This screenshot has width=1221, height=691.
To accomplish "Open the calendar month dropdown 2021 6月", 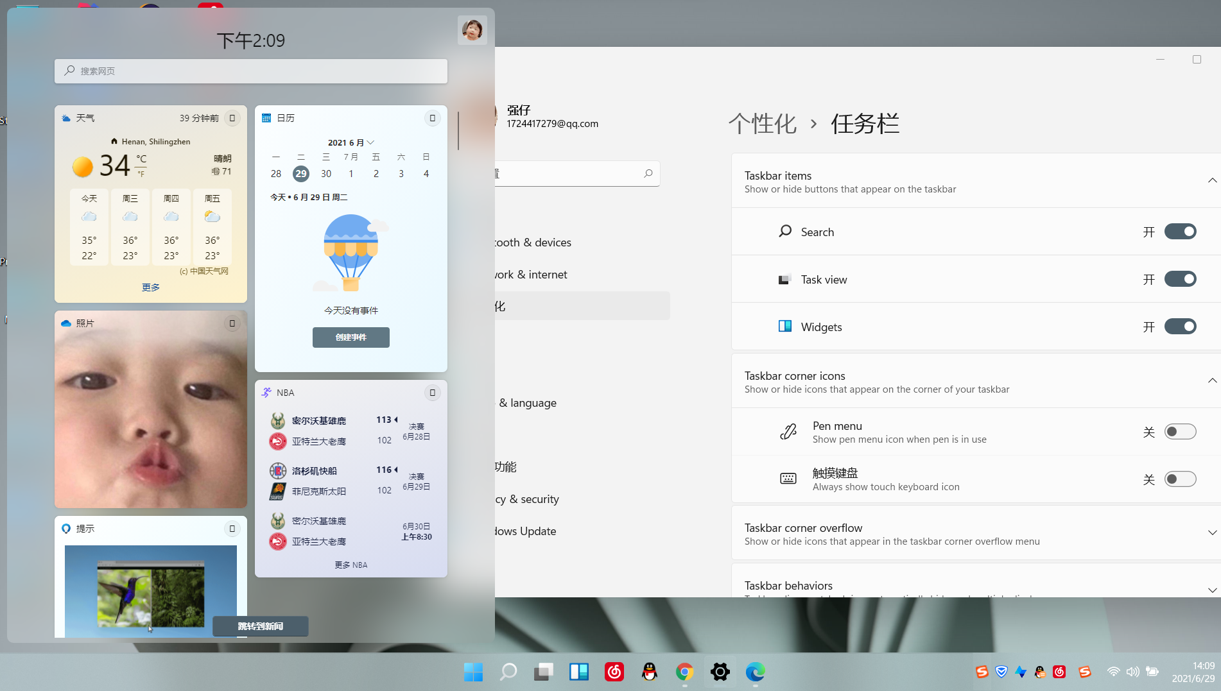I will 351,142.
